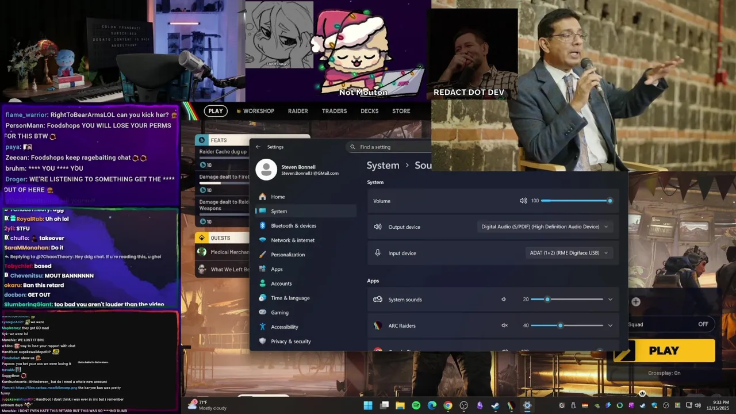Viewport: 736px width, 414px height.
Task: Click the Find a setting search box
Action: pos(389,147)
